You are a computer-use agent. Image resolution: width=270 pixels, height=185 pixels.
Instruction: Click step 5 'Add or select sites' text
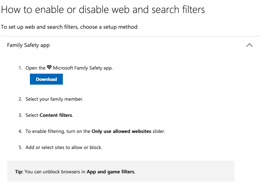tap(64, 147)
